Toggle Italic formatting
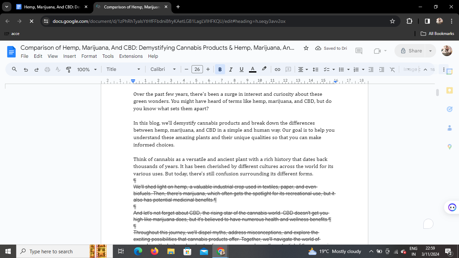 pyautogui.click(x=231, y=70)
